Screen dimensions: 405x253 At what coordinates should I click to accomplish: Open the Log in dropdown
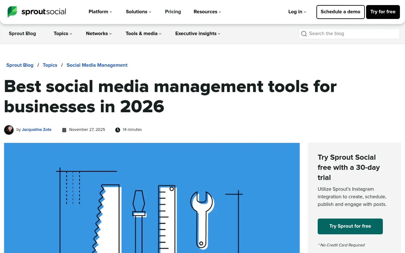[297, 12]
